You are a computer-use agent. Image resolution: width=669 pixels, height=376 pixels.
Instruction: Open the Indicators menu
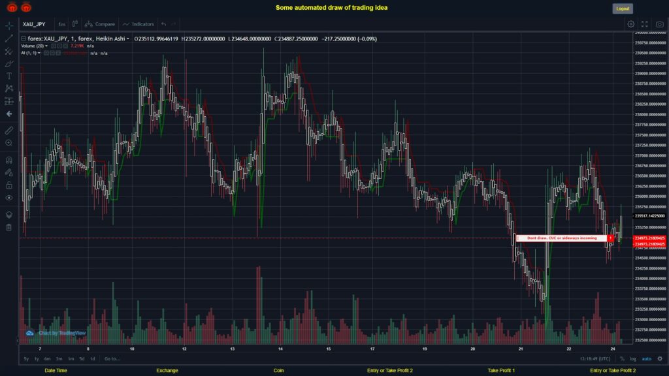tap(139, 24)
